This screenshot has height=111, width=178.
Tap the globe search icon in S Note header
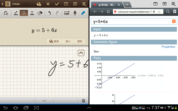(x=39, y=4)
